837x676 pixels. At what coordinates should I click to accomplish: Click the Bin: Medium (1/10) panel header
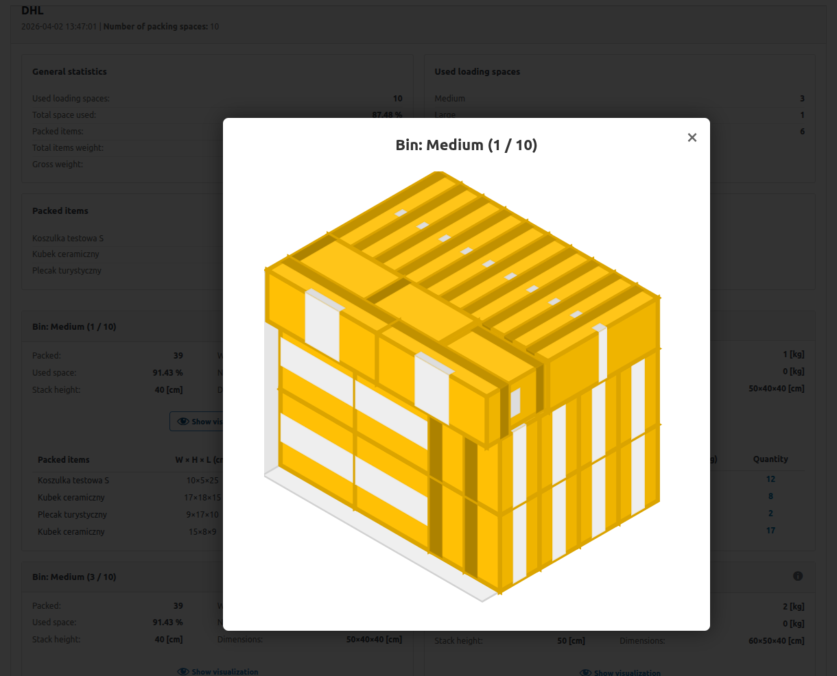pos(74,326)
